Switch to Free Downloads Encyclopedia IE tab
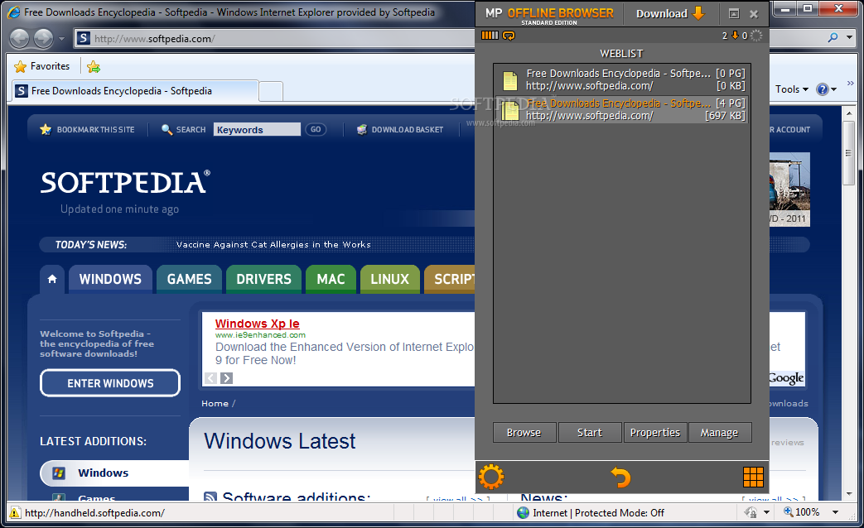The width and height of the screenshot is (864, 528). (x=135, y=91)
